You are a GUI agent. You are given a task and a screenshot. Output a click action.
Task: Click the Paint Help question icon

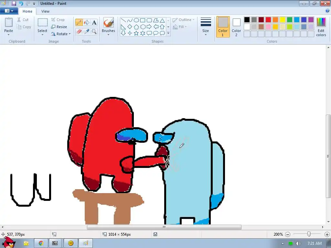click(x=327, y=11)
